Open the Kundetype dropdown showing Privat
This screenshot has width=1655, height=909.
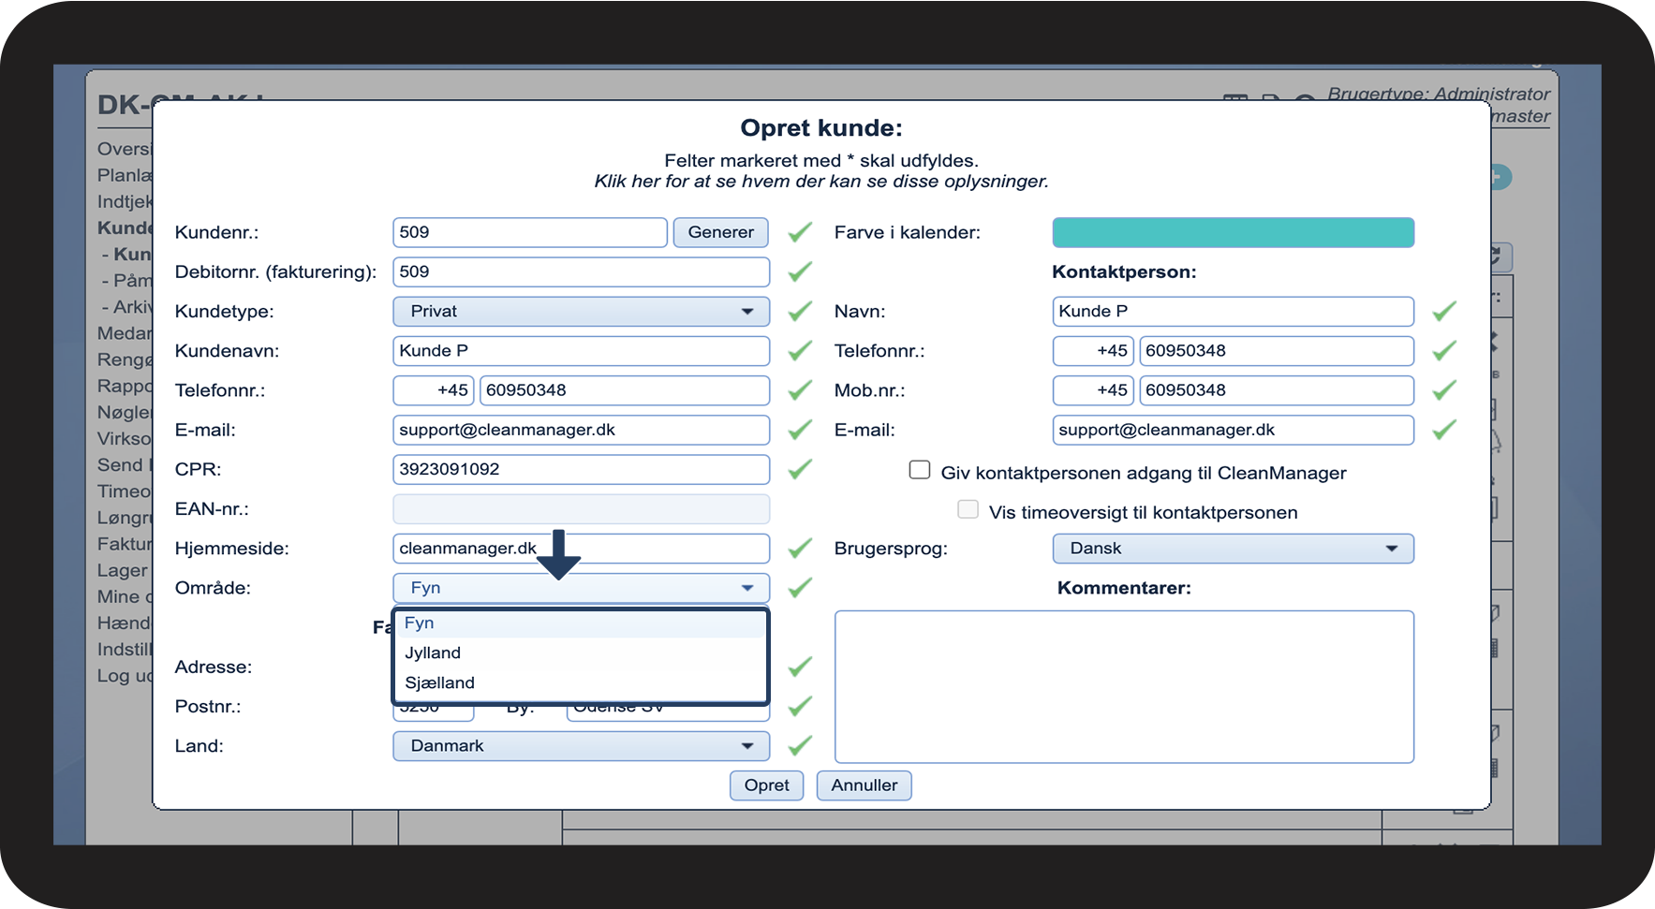581,312
